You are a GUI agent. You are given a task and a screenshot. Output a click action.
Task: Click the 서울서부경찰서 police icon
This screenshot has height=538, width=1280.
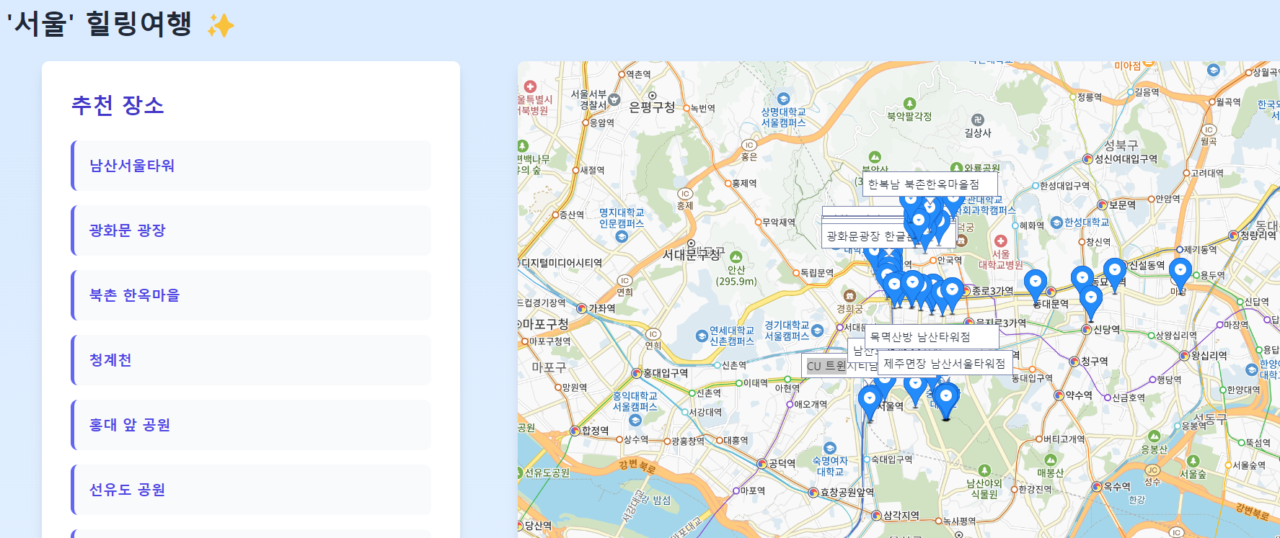click(x=614, y=100)
